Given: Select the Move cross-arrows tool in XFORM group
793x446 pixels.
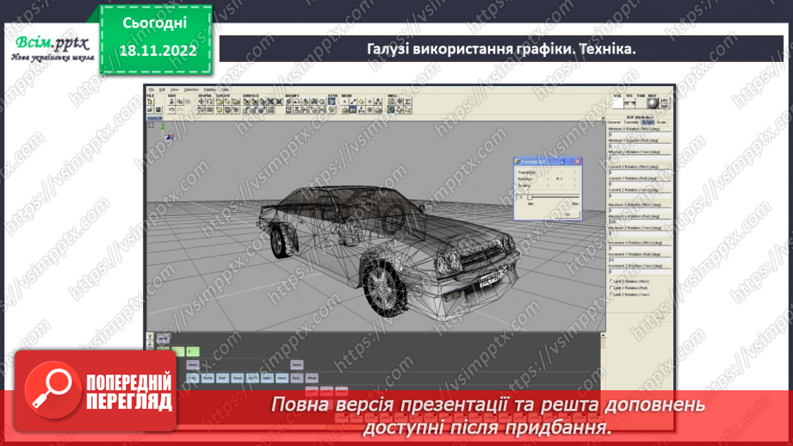Looking at the screenshot, I should pyautogui.click(x=201, y=102).
